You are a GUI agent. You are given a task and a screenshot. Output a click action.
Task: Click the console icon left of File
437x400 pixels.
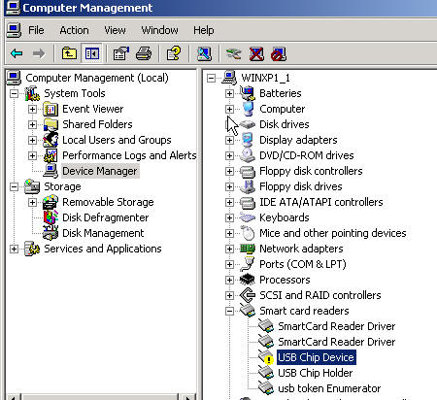14,30
